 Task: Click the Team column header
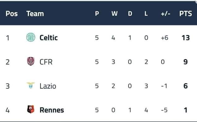tap(35, 14)
